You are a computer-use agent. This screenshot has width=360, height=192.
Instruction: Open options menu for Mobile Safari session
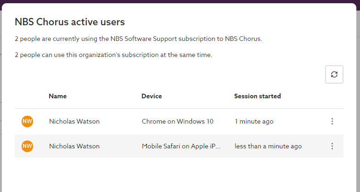tap(332, 146)
